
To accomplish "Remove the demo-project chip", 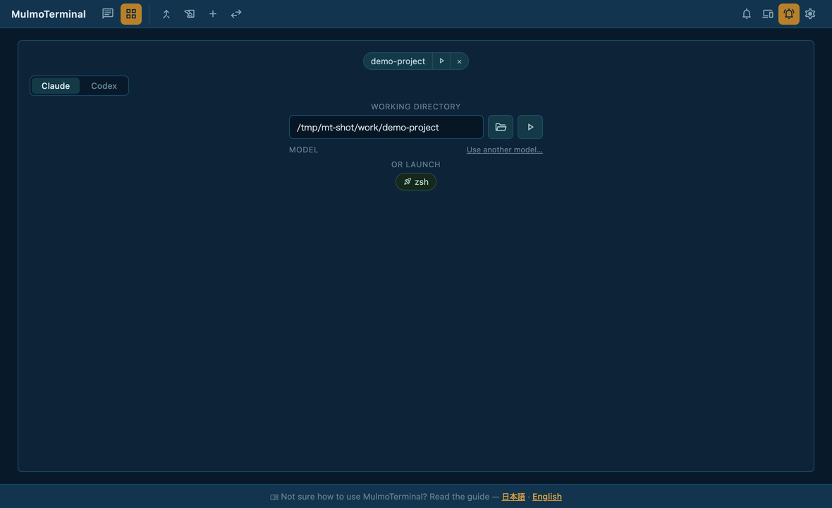I will point(460,61).
